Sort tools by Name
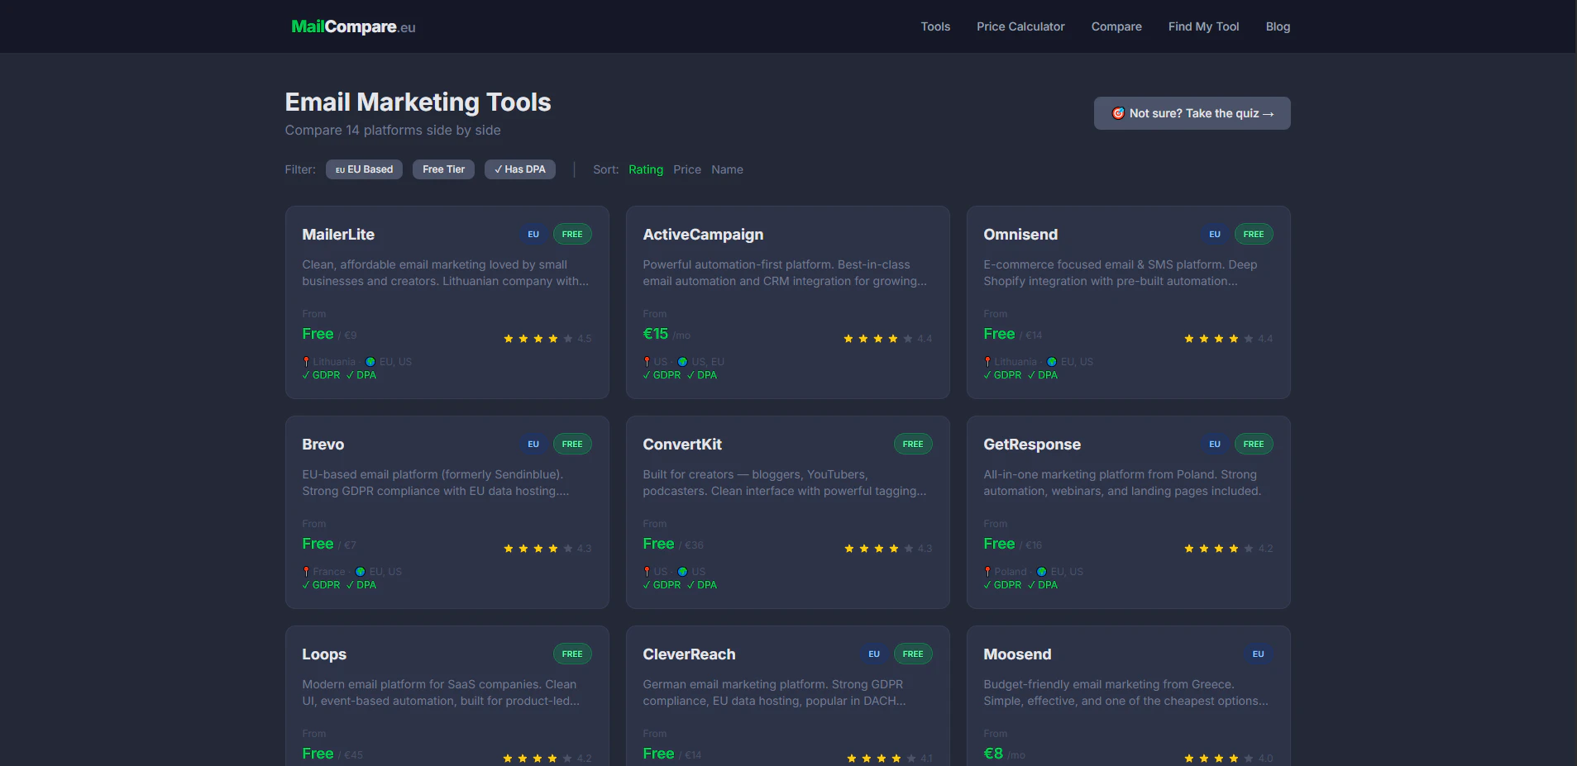The width and height of the screenshot is (1577, 766). point(727,169)
